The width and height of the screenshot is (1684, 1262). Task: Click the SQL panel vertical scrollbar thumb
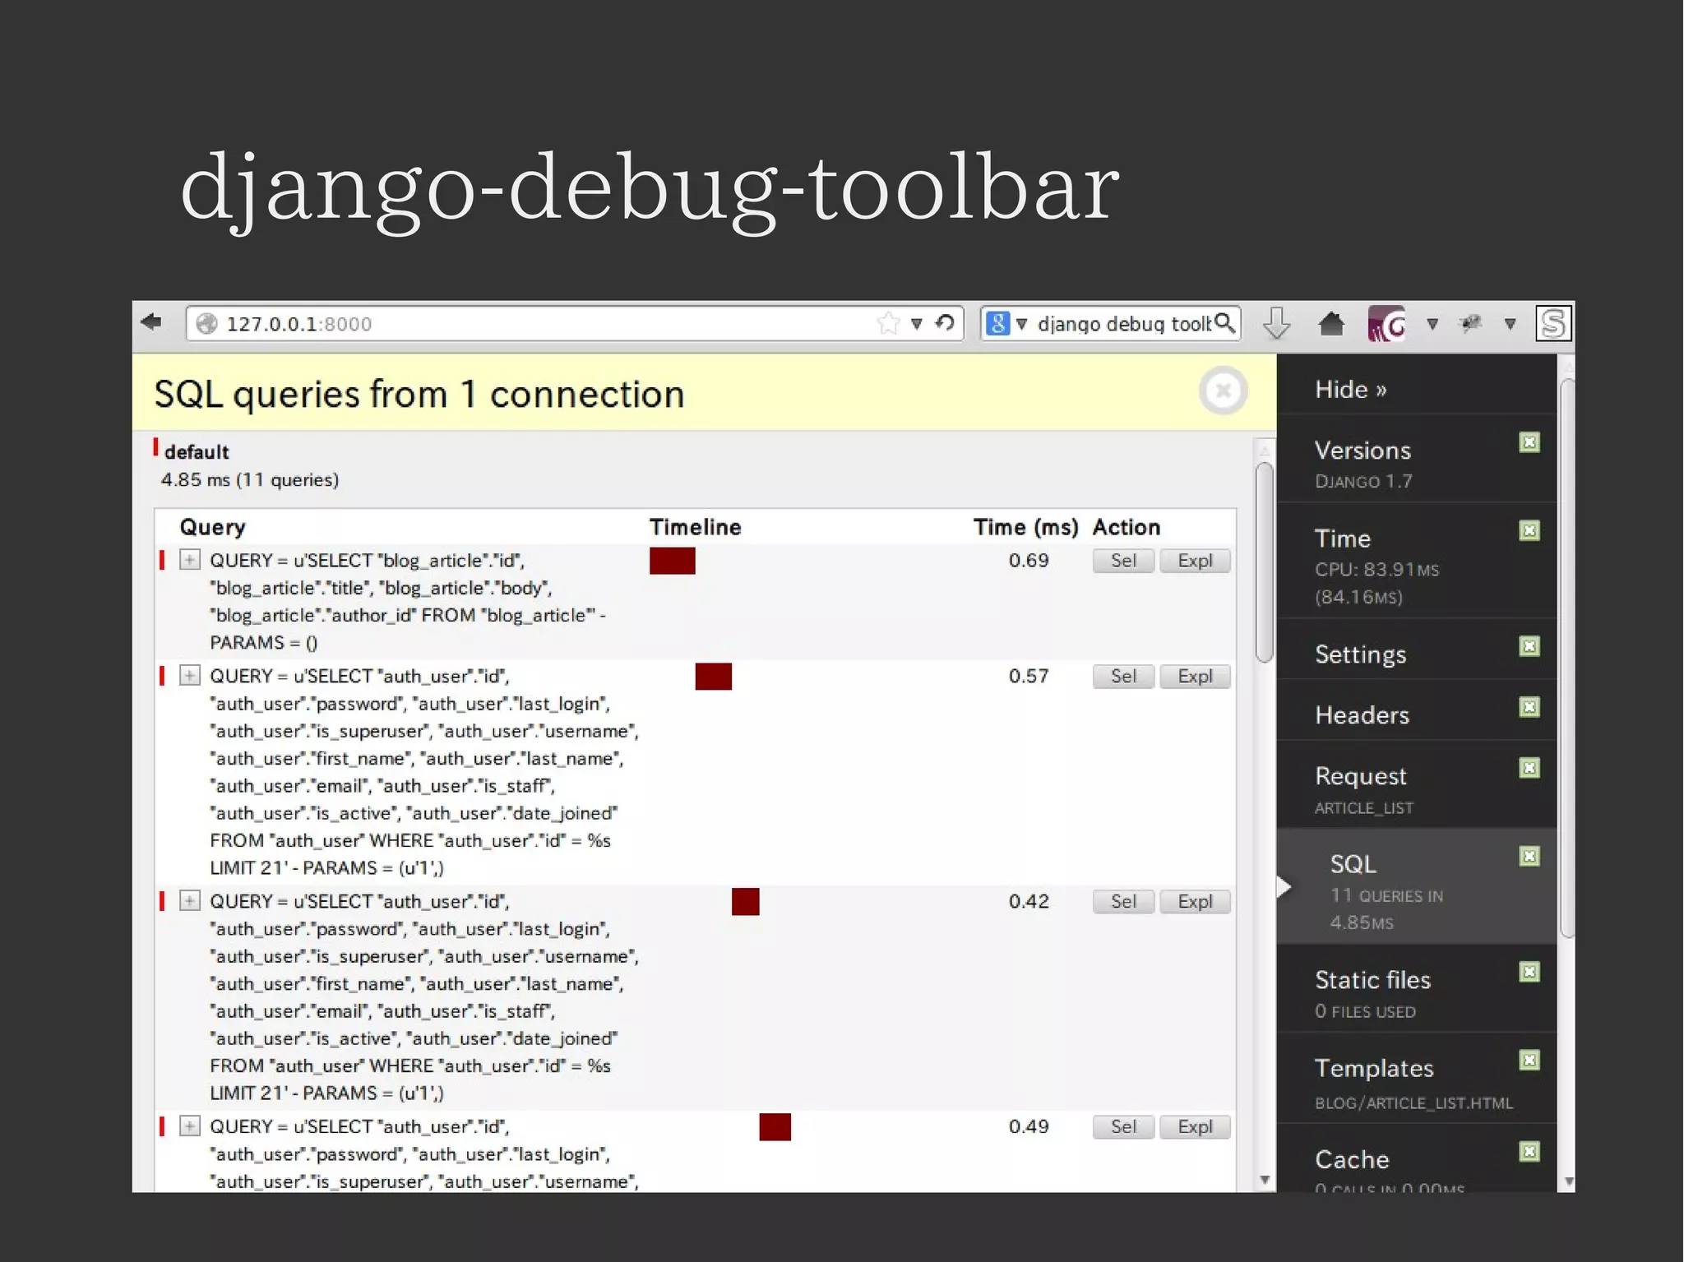point(1264,562)
